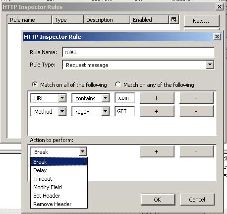The height and width of the screenshot is (214, 227).
Task: Choose Timeout in the action list
Action: [x=59, y=179]
